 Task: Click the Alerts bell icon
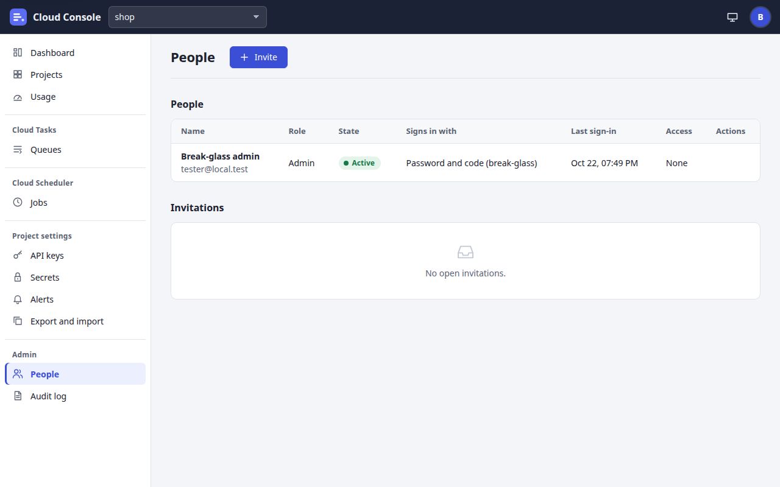(18, 300)
